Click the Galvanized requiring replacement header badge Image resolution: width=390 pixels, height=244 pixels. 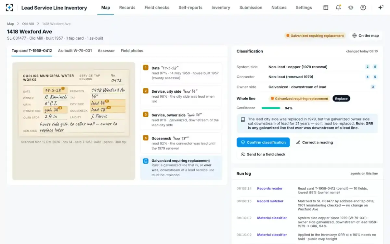pos(315,36)
